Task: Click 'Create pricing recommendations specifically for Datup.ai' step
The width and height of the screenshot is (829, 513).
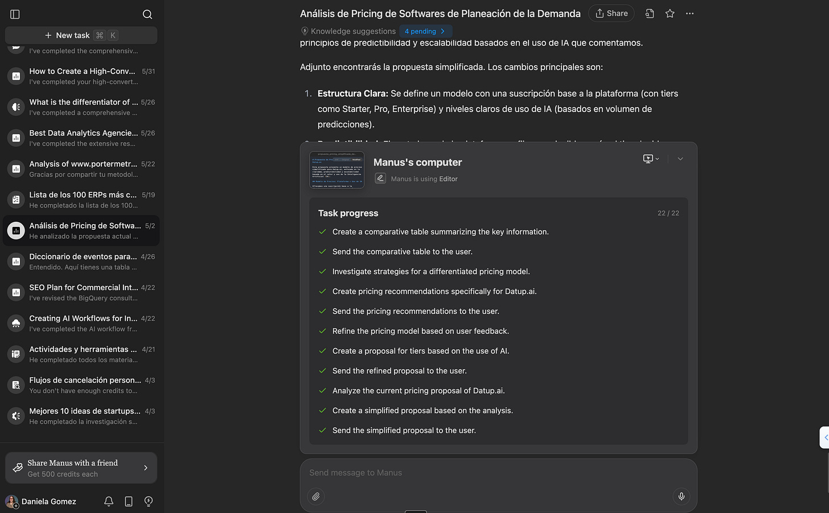Action: click(434, 292)
